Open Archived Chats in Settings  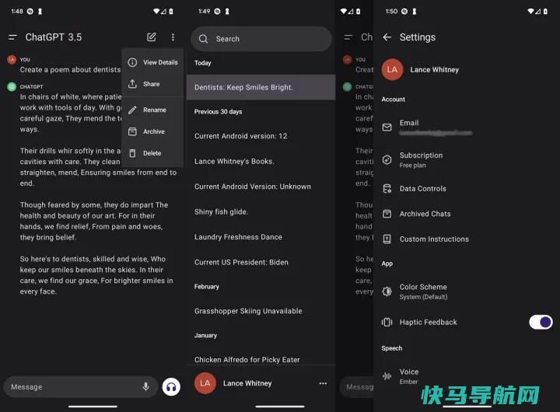point(467,214)
